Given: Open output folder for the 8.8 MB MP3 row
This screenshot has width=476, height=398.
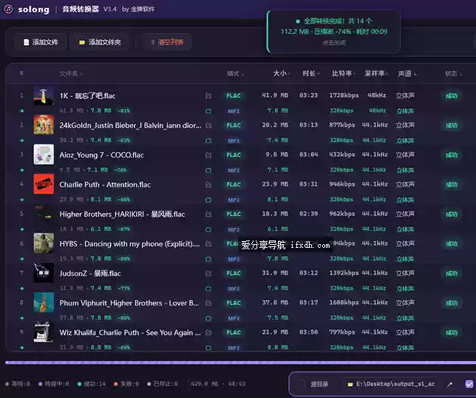Looking at the screenshot, I should 208,348.
